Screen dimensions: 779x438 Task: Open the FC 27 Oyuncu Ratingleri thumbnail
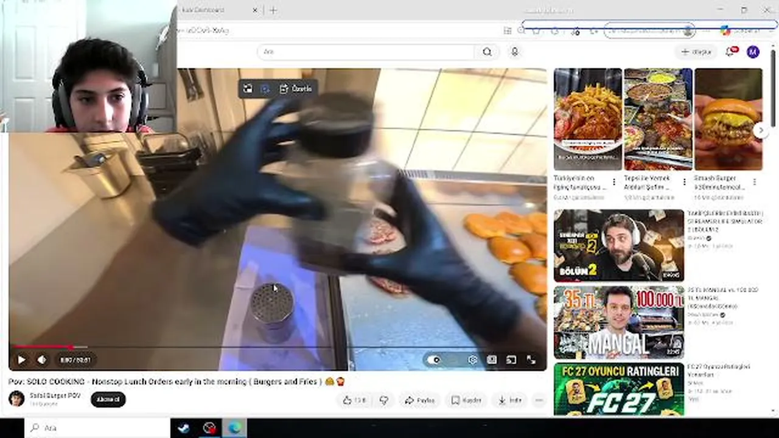pos(619,389)
